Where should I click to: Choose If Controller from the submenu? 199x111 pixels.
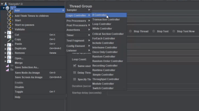(x=99, y=15)
